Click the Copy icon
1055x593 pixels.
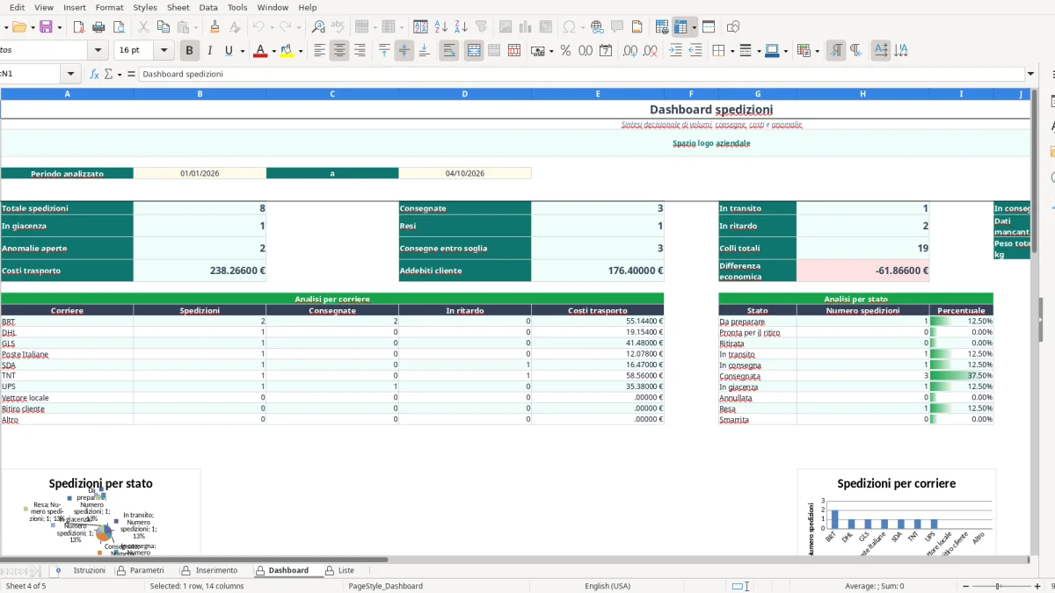(x=163, y=27)
